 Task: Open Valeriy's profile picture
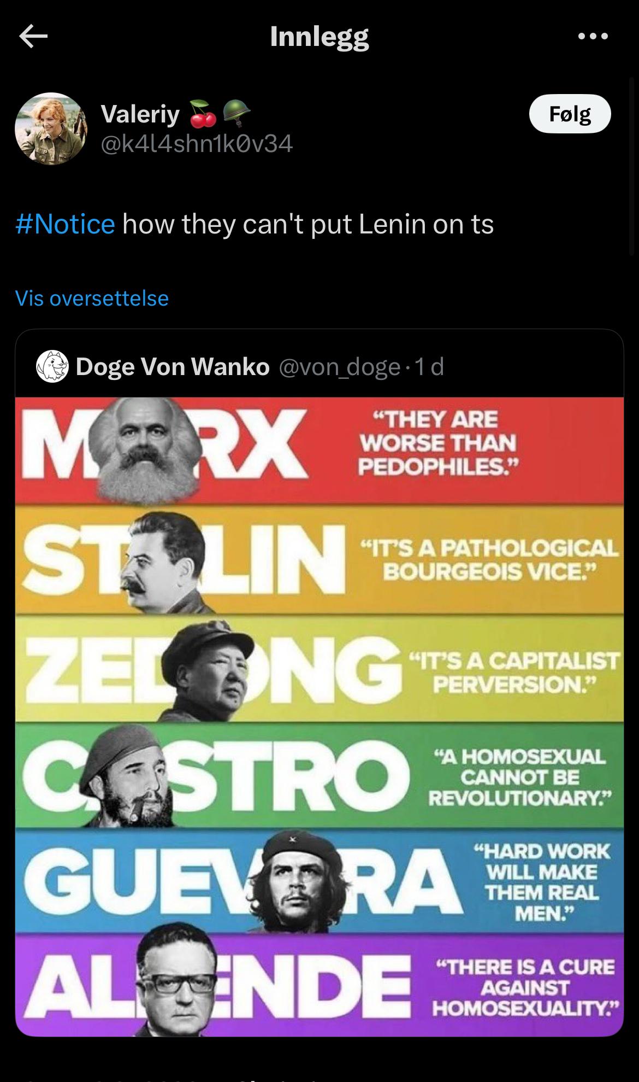51,128
